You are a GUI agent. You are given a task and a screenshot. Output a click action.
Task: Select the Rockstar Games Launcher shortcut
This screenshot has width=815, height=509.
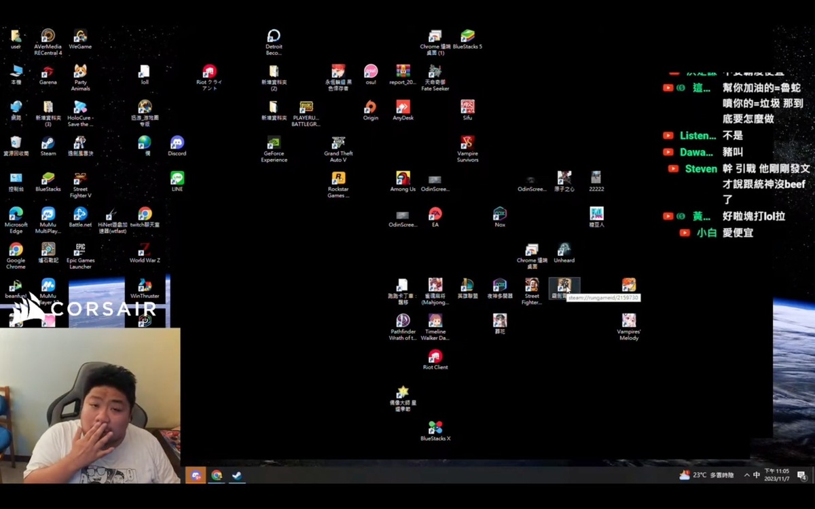[338, 185]
